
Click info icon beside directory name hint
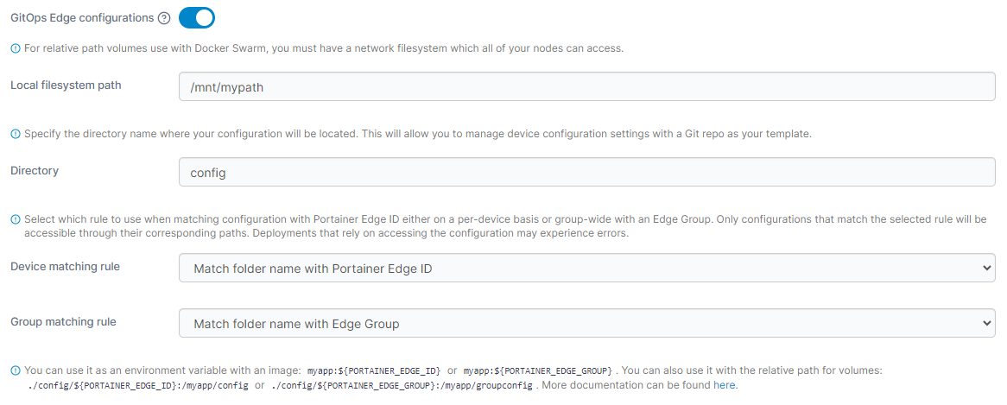click(15, 134)
